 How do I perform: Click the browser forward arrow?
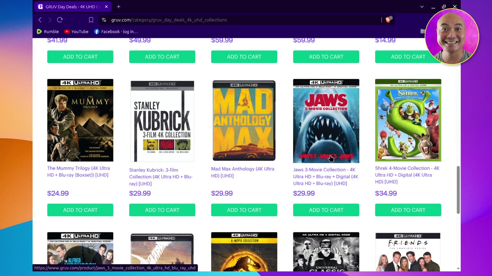(x=50, y=20)
